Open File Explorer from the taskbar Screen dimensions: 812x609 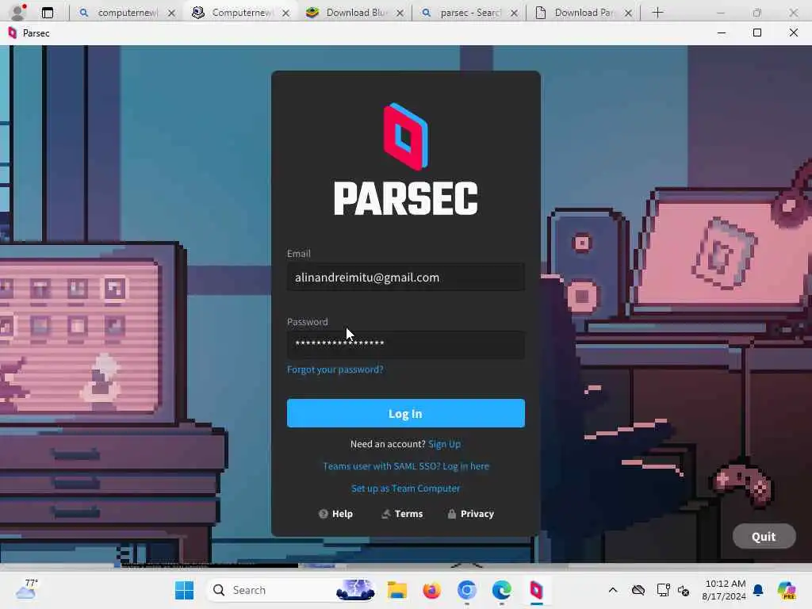coord(397,590)
